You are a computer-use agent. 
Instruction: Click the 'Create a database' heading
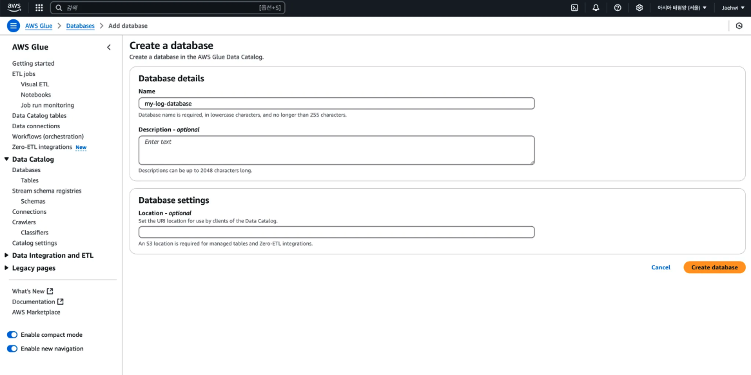tap(171, 46)
